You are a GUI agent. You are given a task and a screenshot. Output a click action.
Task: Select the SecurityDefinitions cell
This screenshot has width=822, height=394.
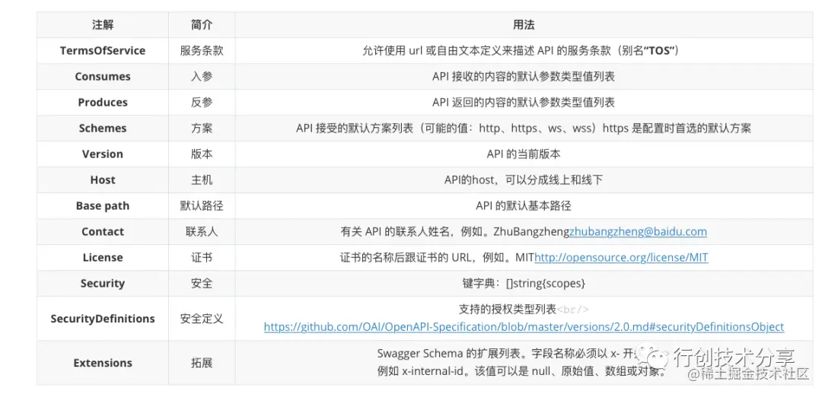point(102,319)
